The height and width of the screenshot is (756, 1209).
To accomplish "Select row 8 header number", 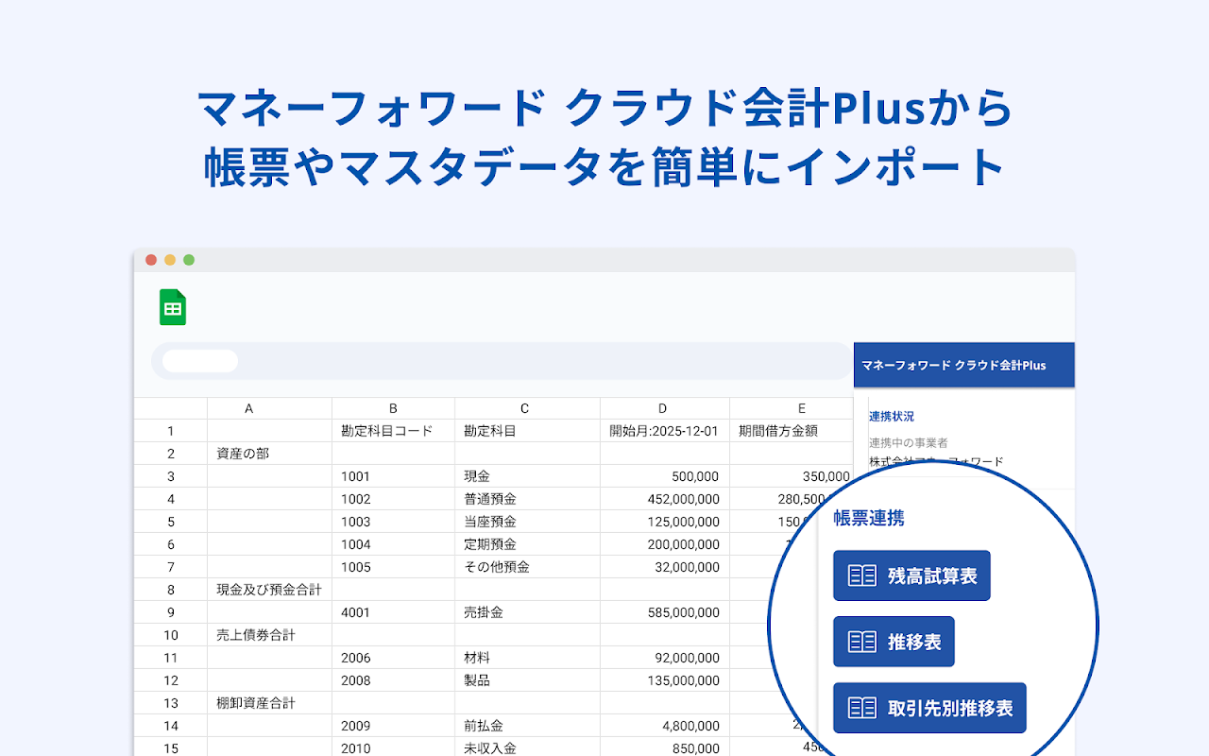I will (x=171, y=590).
